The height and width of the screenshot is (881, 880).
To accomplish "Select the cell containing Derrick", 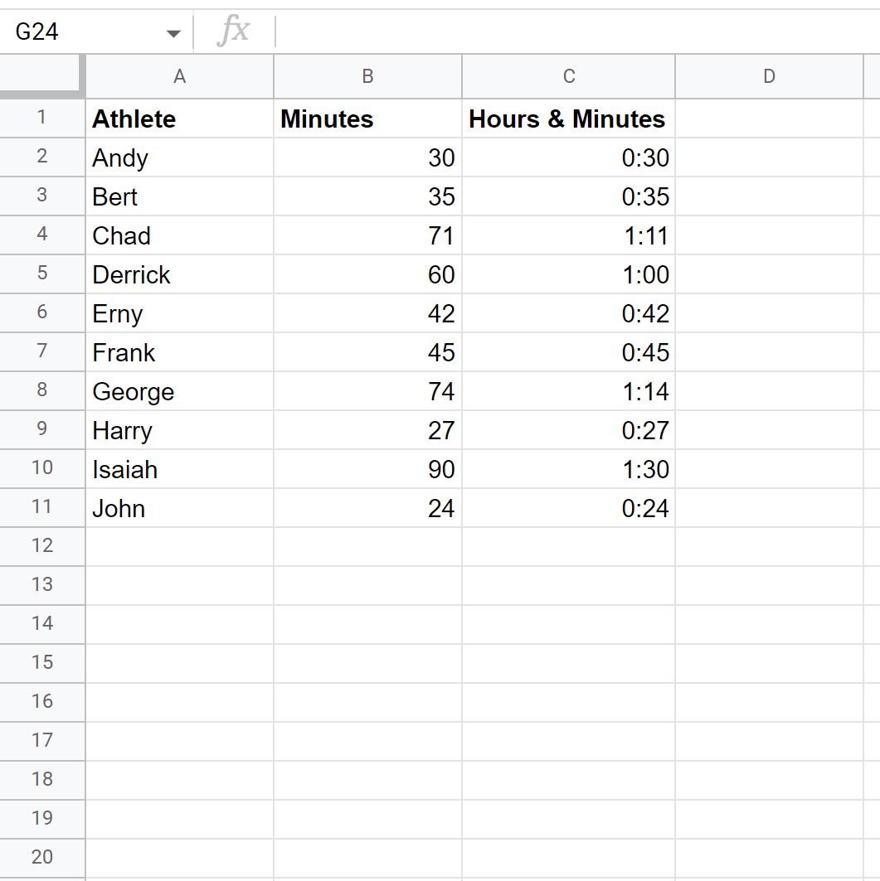I will coord(179,274).
